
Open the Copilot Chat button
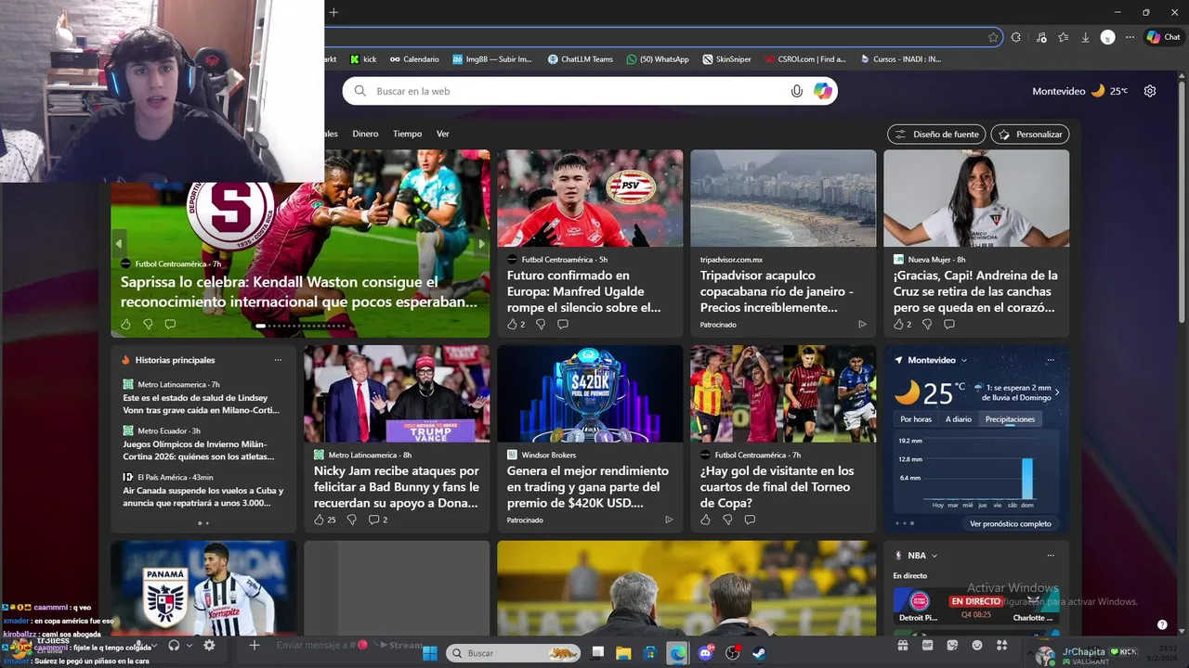coord(1163,37)
